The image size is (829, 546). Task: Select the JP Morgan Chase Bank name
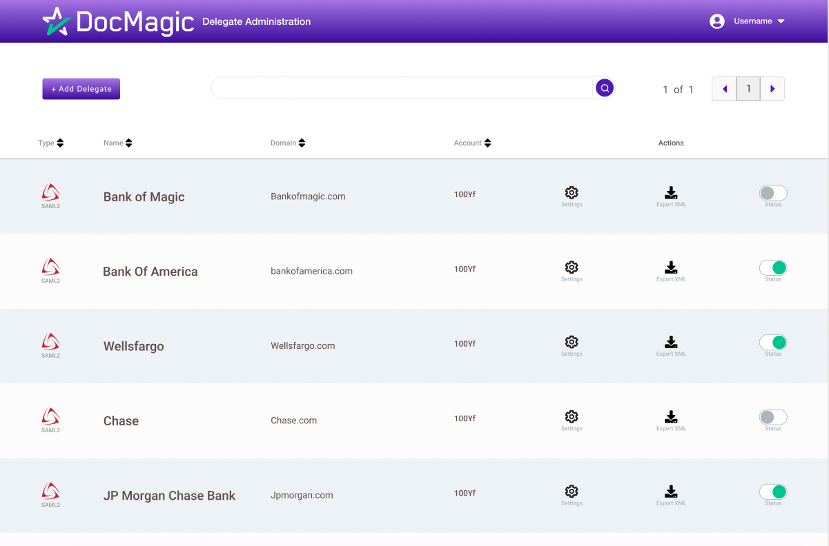click(170, 496)
